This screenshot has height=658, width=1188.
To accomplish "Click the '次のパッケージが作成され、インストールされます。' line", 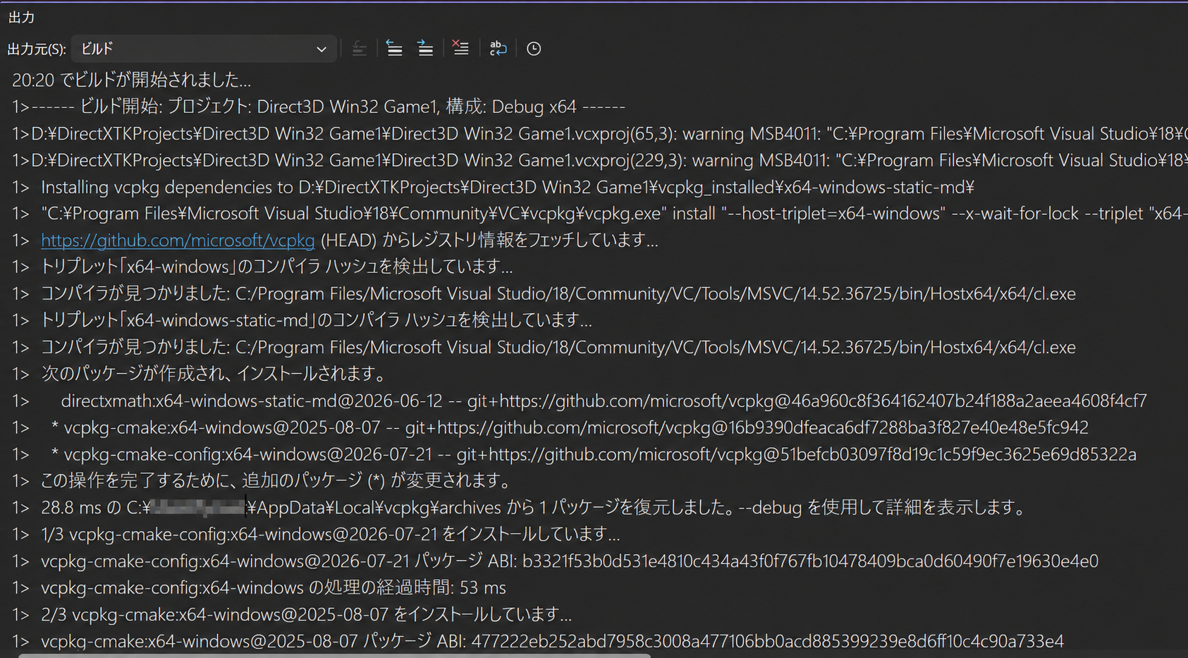I will tap(199, 374).
